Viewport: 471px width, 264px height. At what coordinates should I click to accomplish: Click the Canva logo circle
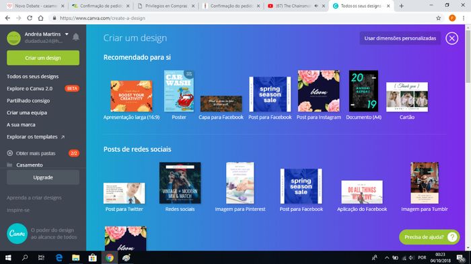[x=17, y=233]
